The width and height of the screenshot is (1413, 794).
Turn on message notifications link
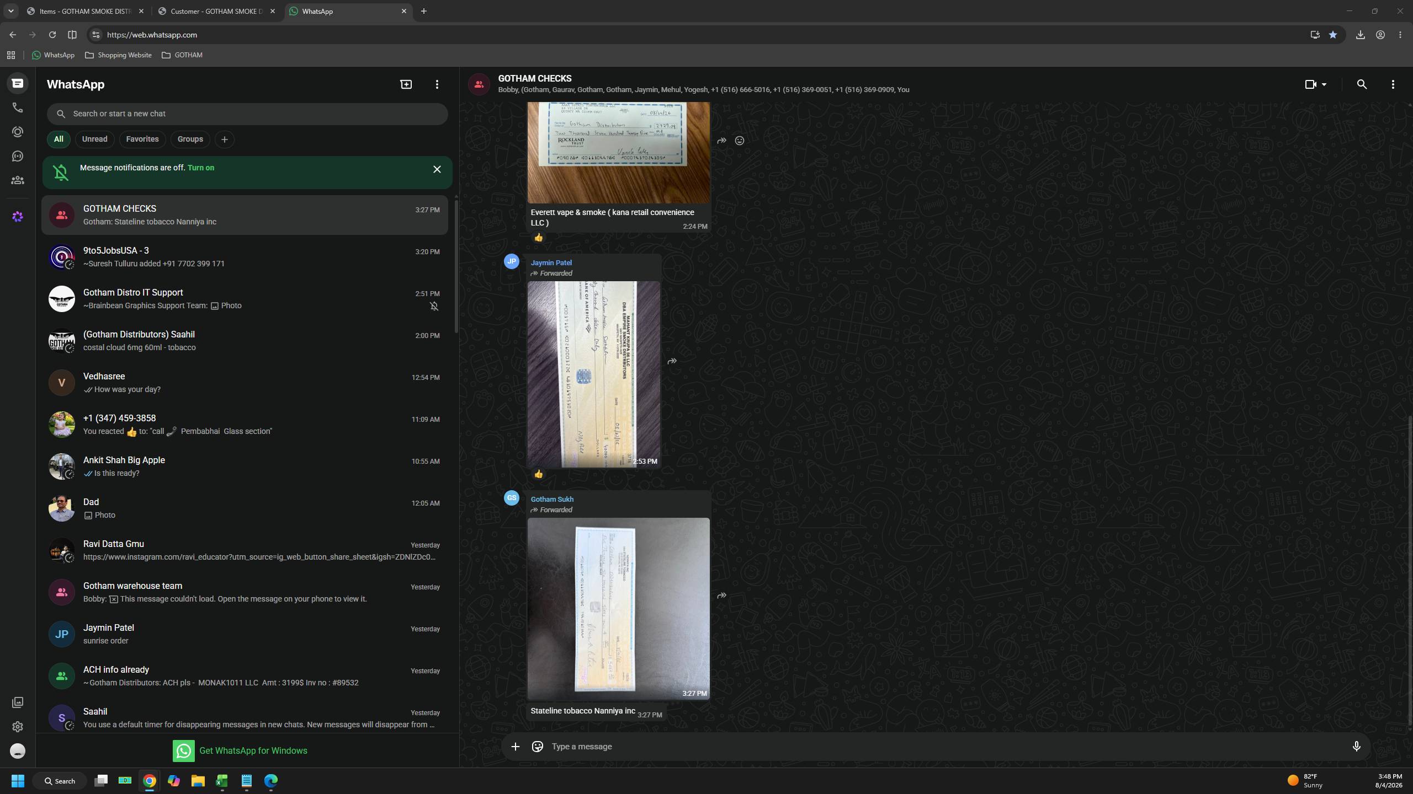coord(201,168)
